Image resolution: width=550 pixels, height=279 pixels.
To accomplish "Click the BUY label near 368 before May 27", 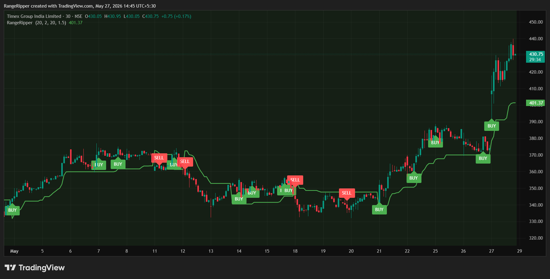I will 483,159.
